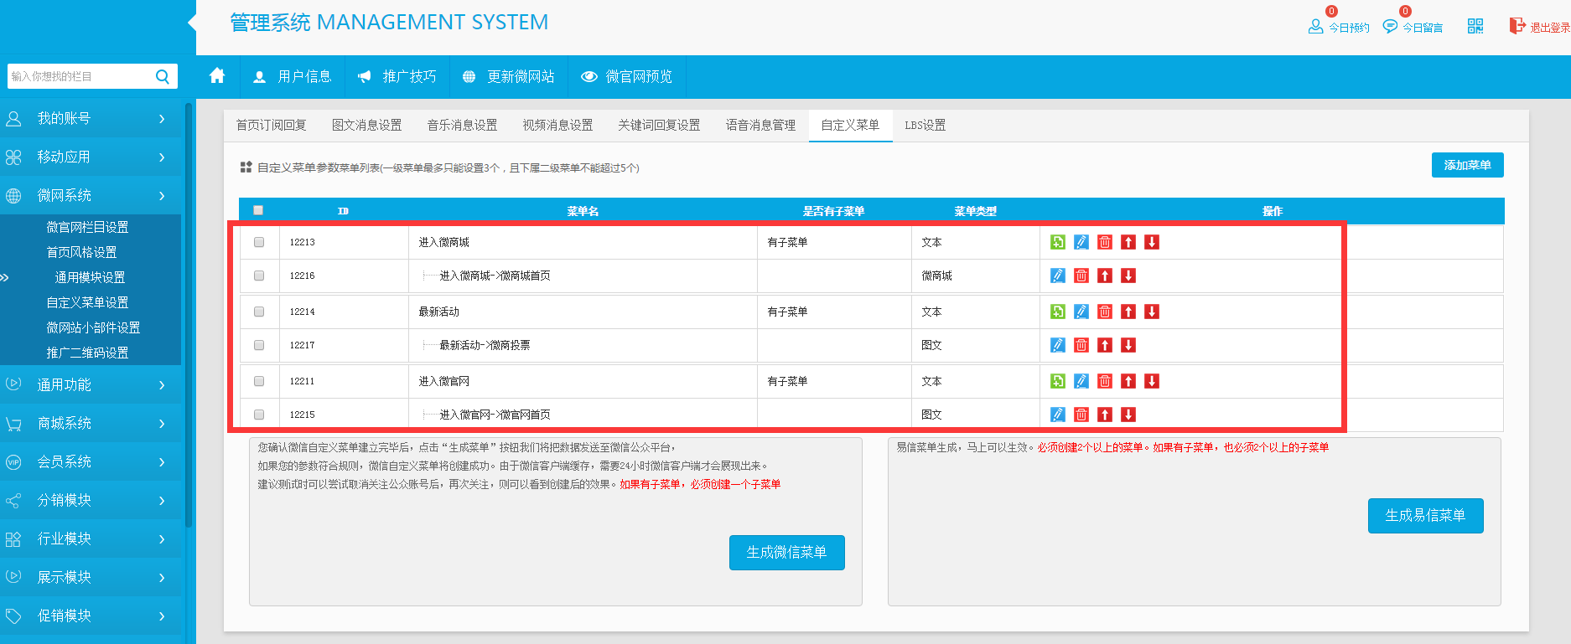Switch to 首页订阅回复 tab
This screenshot has width=1571, height=644.
coord(272,125)
